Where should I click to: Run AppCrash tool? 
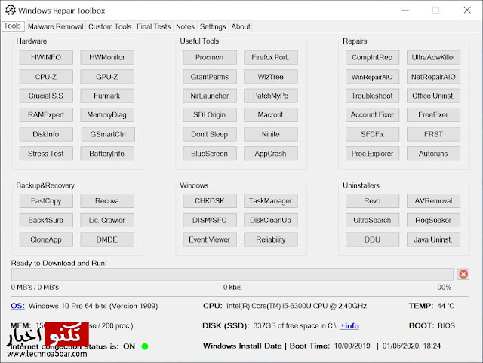coord(271,154)
